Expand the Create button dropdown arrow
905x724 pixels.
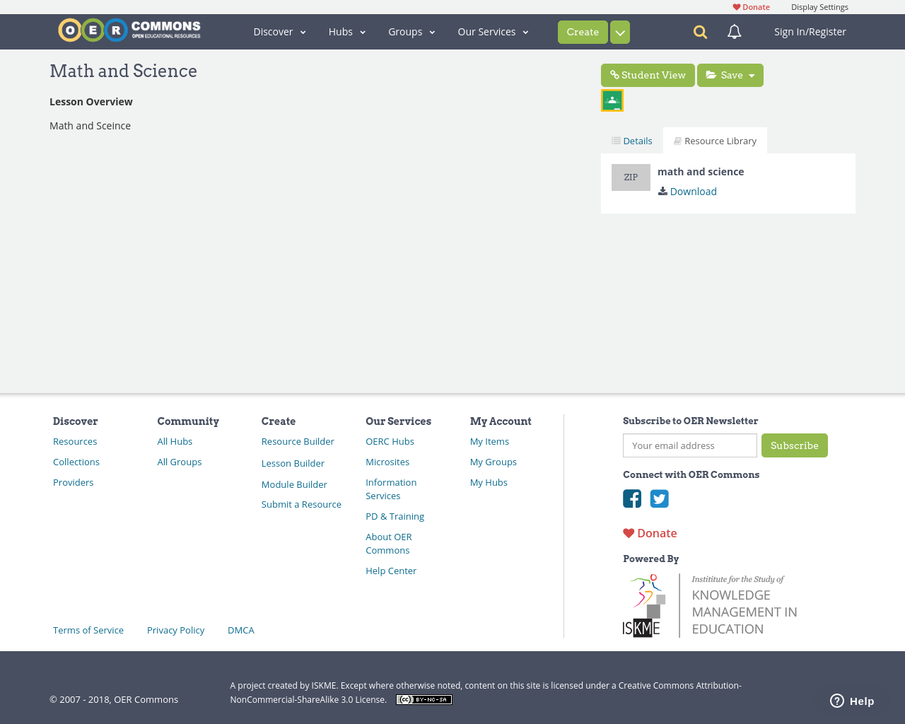pyautogui.click(x=620, y=31)
